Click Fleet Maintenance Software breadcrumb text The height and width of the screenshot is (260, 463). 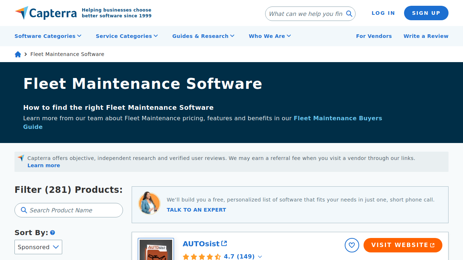point(67,54)
